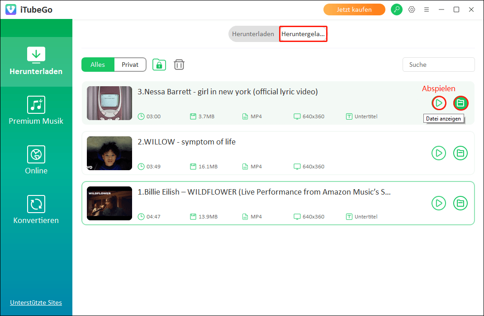484x316 pixels.
Task: Click '640x360' resolution text of Billie Eilish entry
Action: pos(313,217)
